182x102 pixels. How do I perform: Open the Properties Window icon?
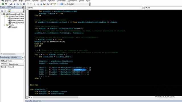tap(51, 4)
